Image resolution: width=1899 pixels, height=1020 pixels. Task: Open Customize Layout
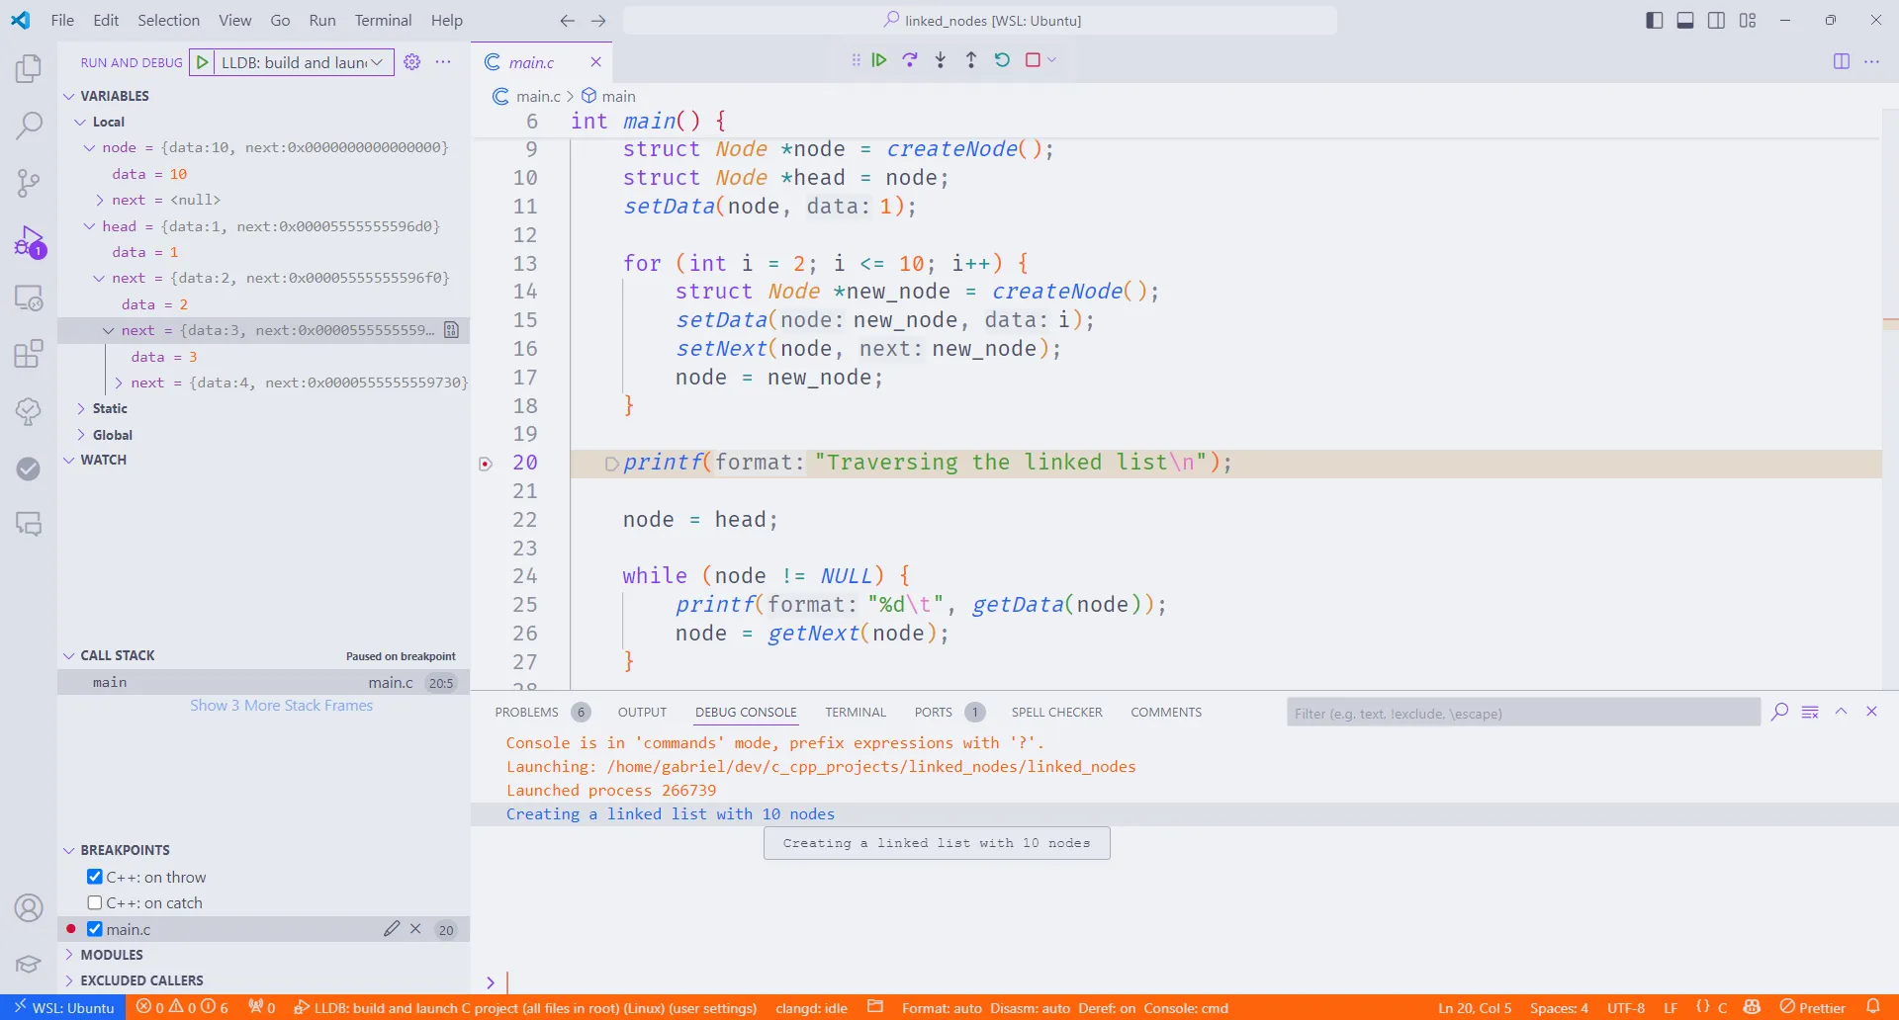1748,20
